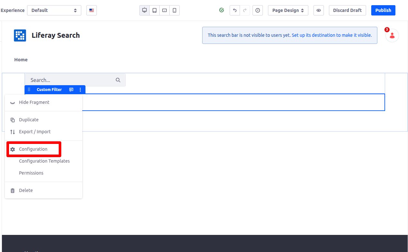Click the Custom Filter kebab options icon
The image size is (408, 252).
[80, 90]
